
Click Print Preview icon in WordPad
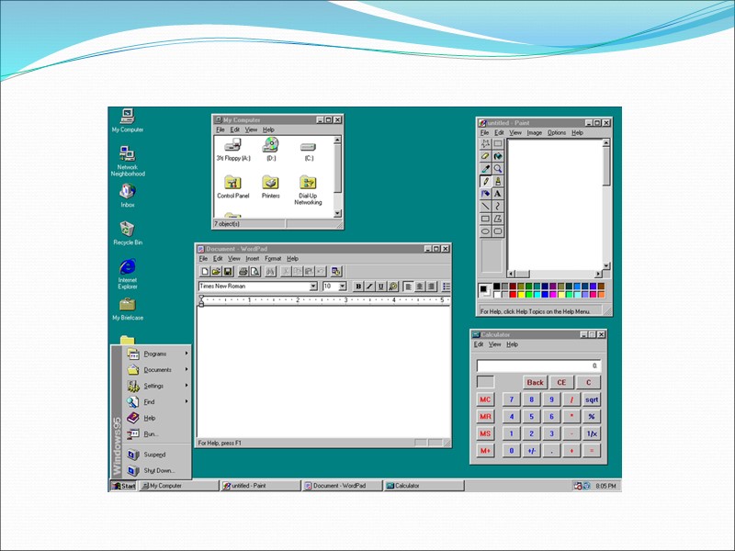(255, 271)
